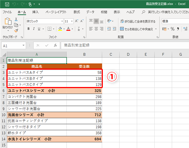This screenshot has width=189, height=148.
Task: Click the Undo arrow icon
Action: [14, 4]
